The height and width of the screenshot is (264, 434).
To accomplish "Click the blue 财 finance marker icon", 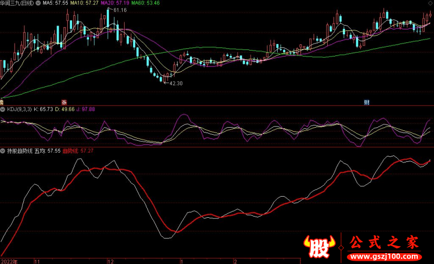I will pos(367,102).
